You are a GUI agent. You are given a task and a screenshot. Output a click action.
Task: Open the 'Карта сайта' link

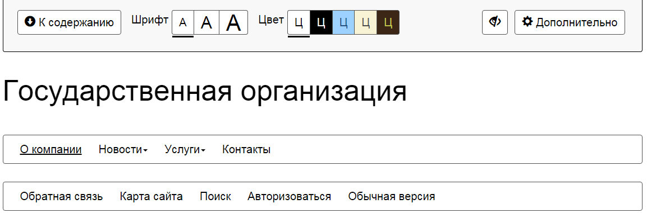152,196
